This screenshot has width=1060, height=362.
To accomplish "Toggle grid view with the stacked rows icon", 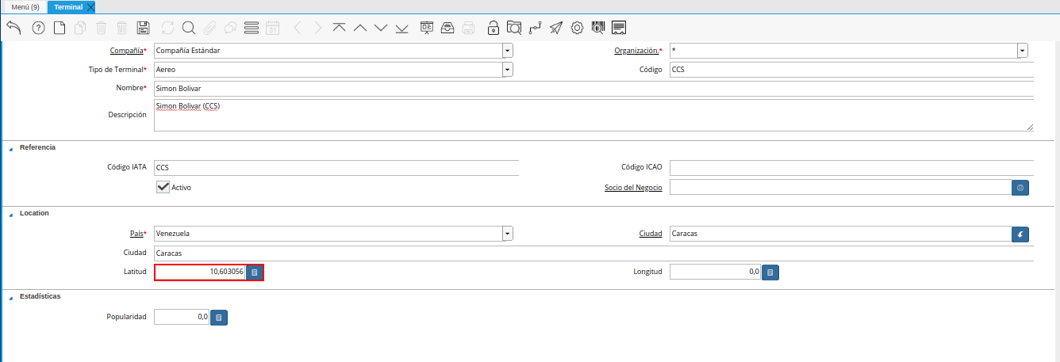I will tap(252, 28).
